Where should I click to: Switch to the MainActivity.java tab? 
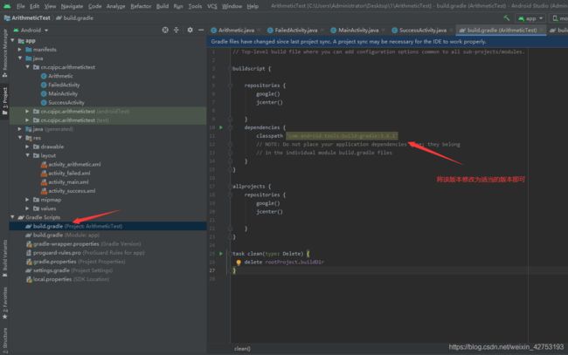coord(358,31)
